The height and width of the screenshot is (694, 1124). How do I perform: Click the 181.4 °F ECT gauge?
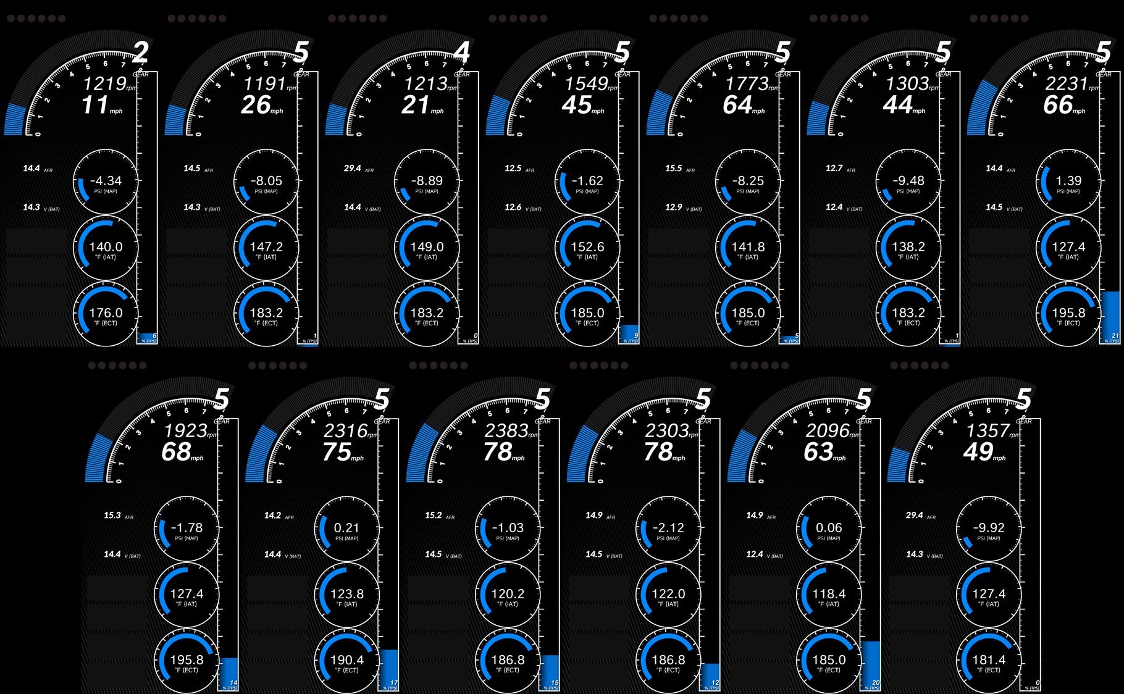989,661
